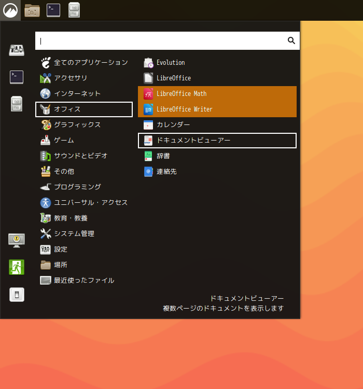The image size is (363, 389).
Task: Click the LibreOffice Math formula icon
Action: pos(148,94)
